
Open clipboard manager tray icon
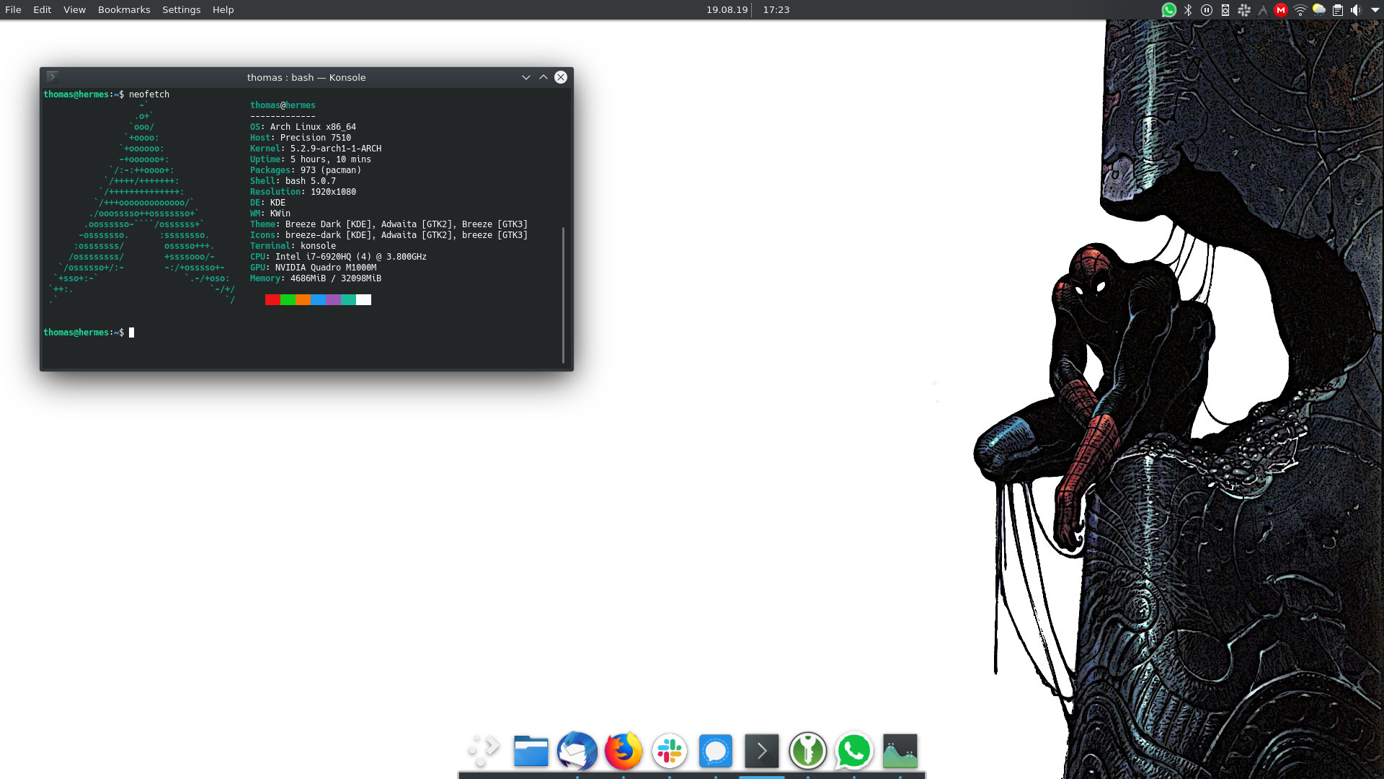coord(1338,10)
